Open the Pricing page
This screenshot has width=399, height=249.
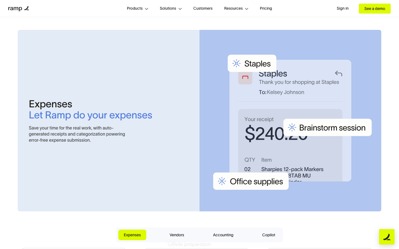coord(266,9)
